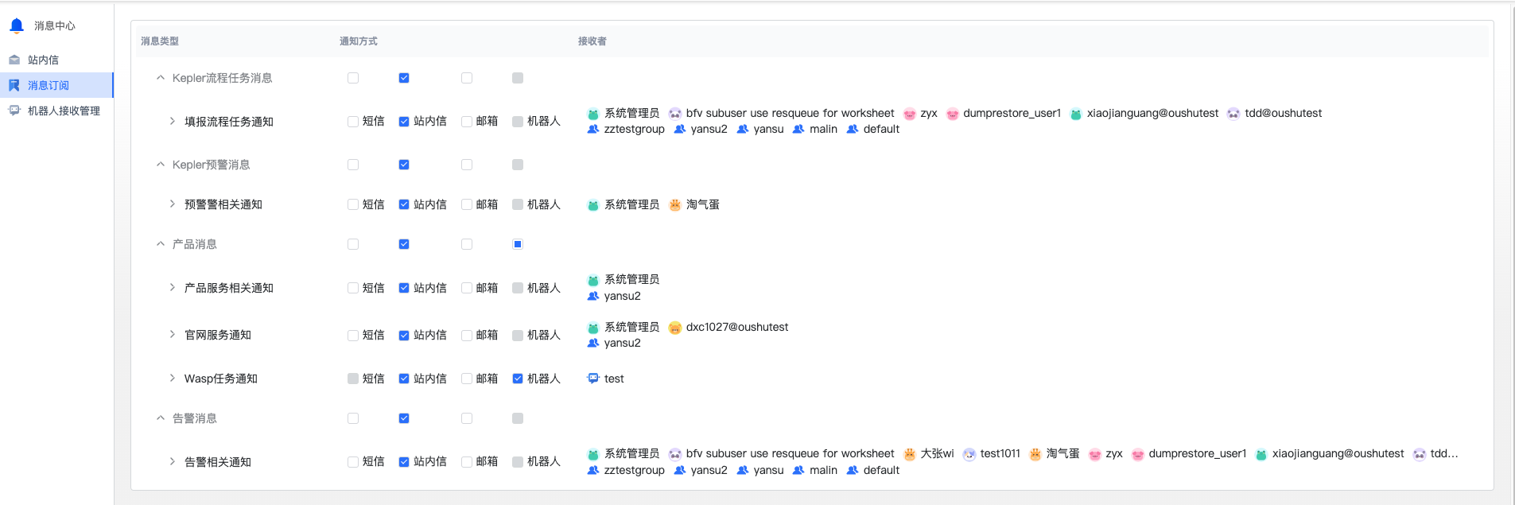
Task: Uncheck 机器人 for Wasp任务通知
Action: [x=518, y=379]
